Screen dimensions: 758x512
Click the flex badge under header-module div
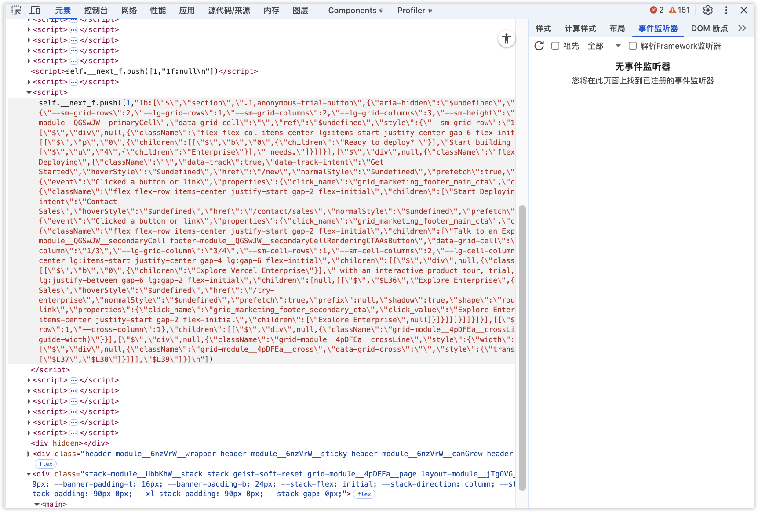coord(46,464)
